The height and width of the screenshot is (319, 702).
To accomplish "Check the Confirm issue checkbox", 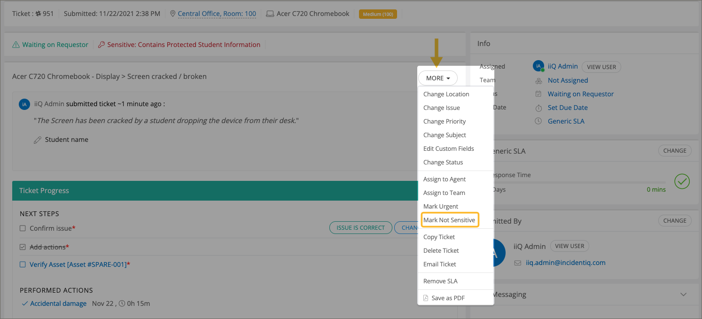I will coord(23,228).
